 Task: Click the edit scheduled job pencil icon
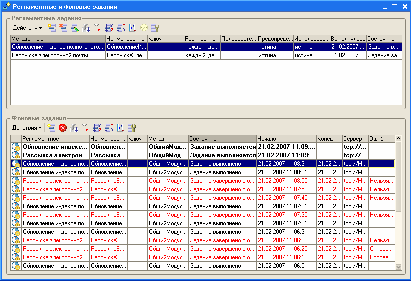(75, 28)
